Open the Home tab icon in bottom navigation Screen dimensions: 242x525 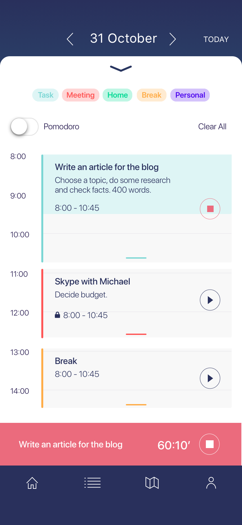[32, 483]
